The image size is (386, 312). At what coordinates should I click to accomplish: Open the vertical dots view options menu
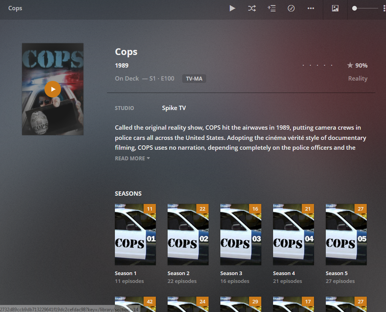[384, 8]
